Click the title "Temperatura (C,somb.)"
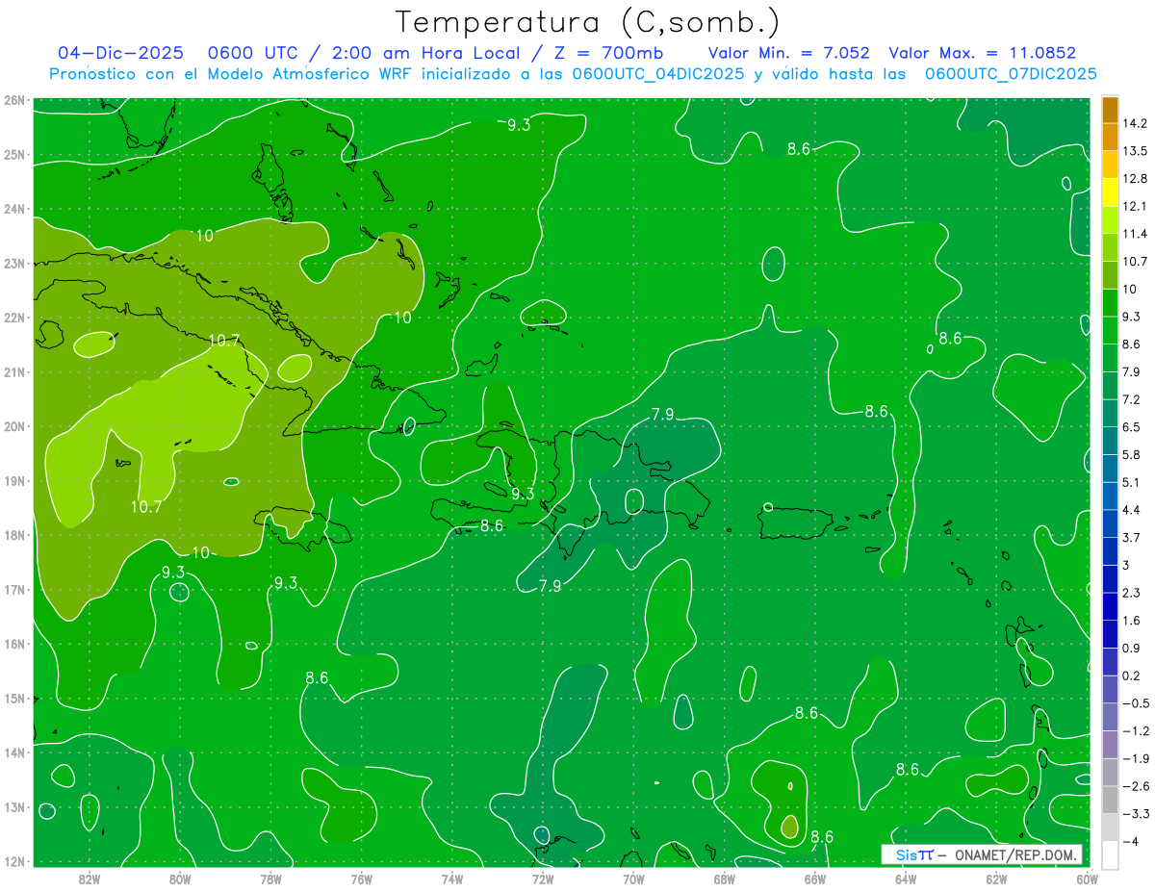Image resolution: width=1155 pixels, height=892 pixels. click(588, 22)
